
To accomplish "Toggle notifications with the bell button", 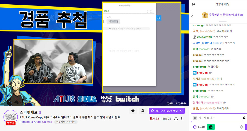I will 143,111.
